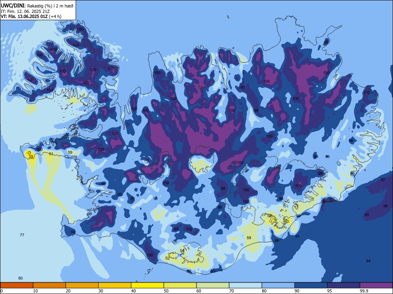Select the '77' value over the ocean
Viewport: 393px width, 294px height.
pos(22,235)
